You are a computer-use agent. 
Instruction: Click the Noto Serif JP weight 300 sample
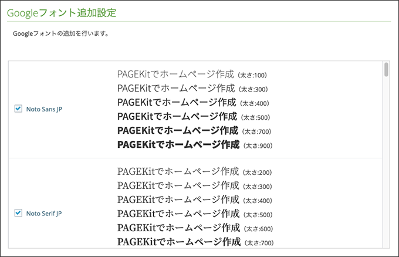(x=195, y=185)
